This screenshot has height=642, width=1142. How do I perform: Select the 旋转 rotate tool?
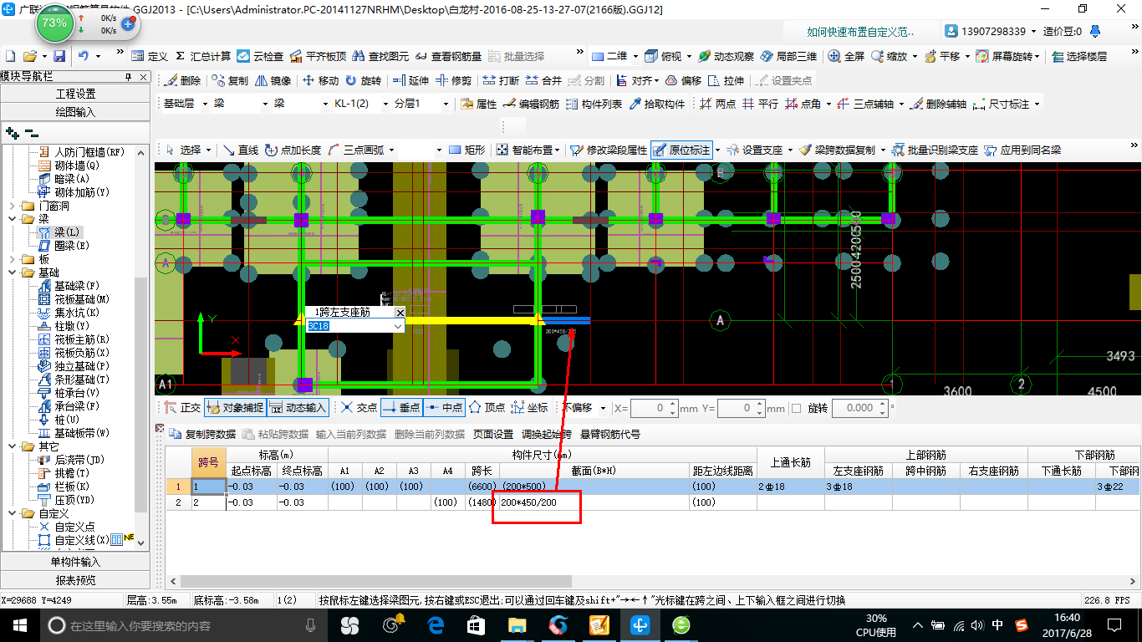[x=363, y=81]
